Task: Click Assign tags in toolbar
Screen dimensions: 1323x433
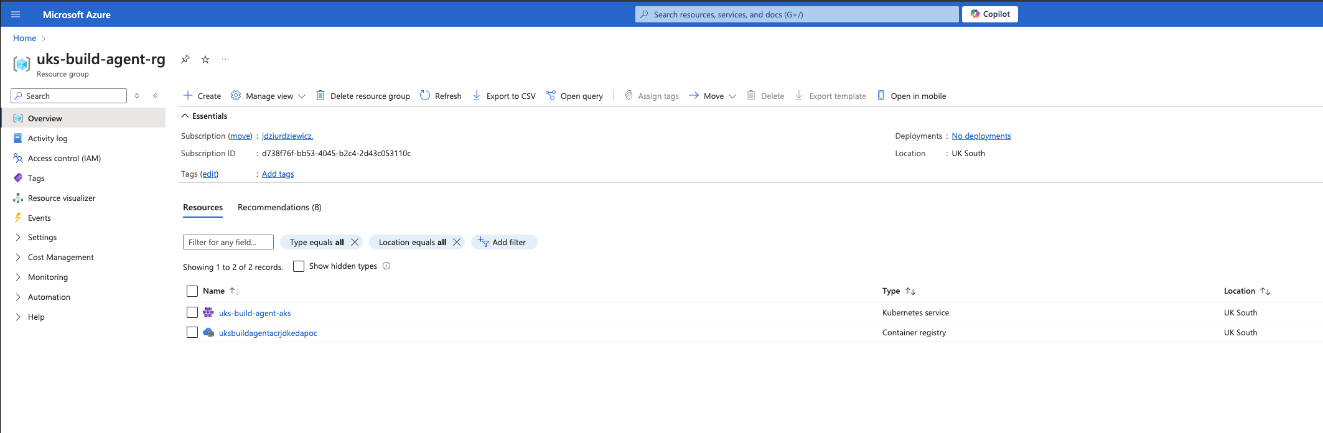Action: [x=652, y=96]
